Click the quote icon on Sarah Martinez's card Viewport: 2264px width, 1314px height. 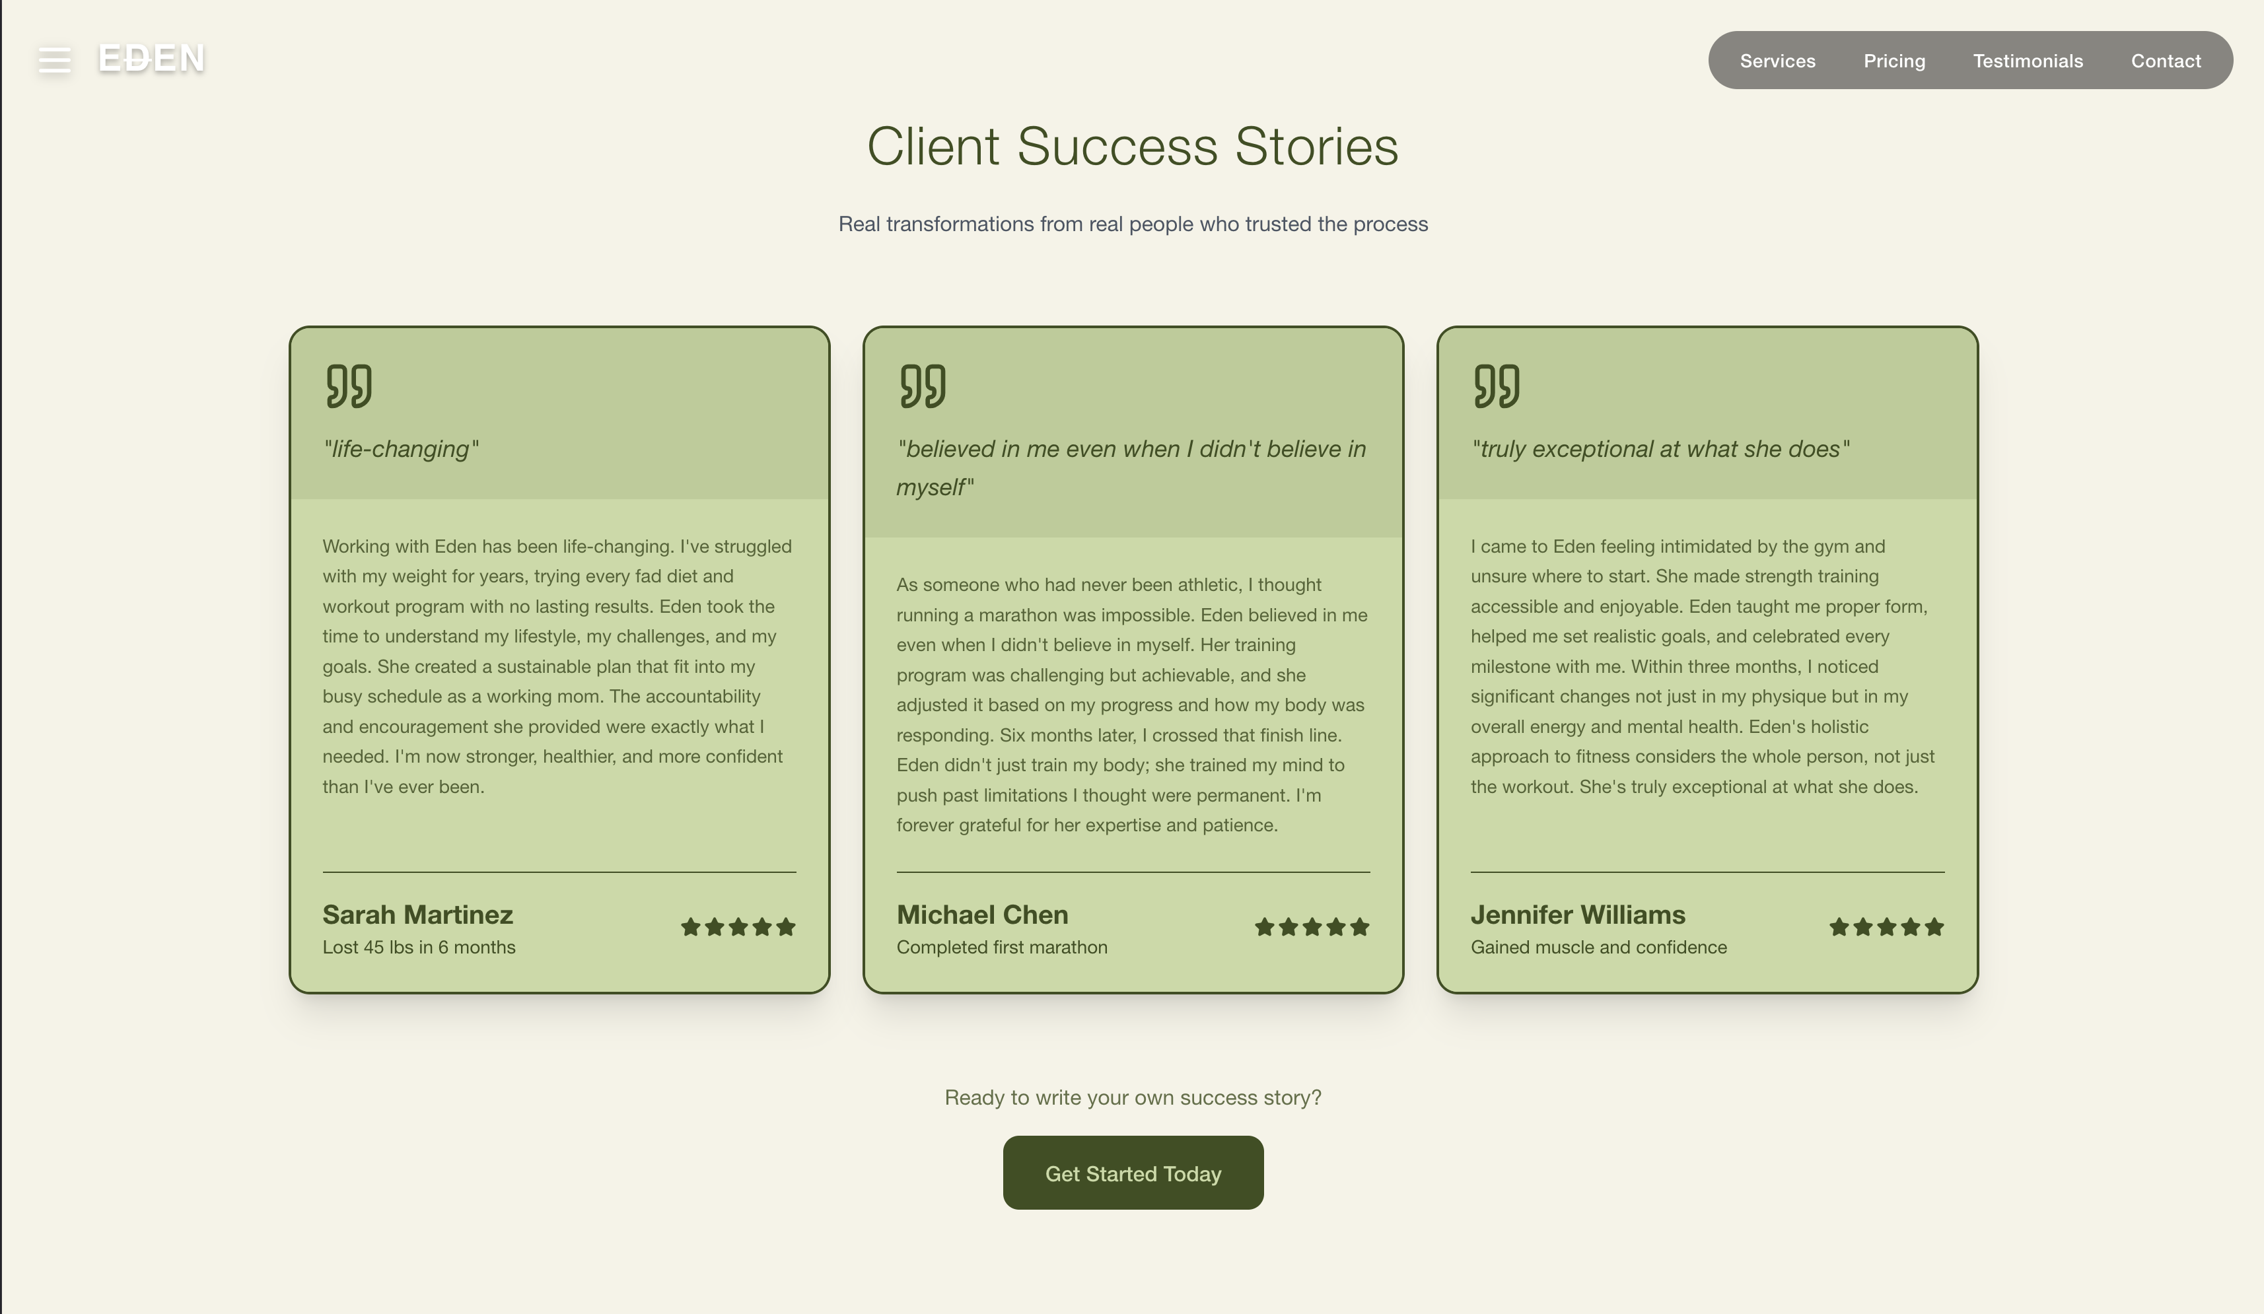[349, 386]
